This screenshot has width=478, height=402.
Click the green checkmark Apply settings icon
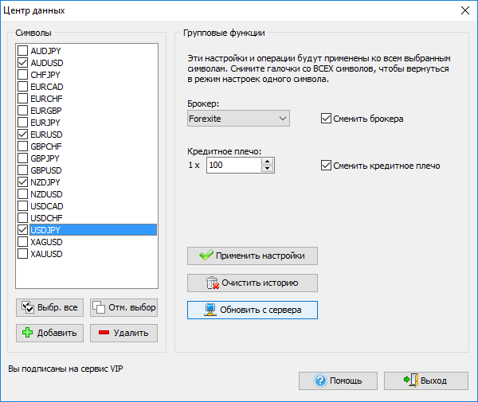tap(206, 256)
